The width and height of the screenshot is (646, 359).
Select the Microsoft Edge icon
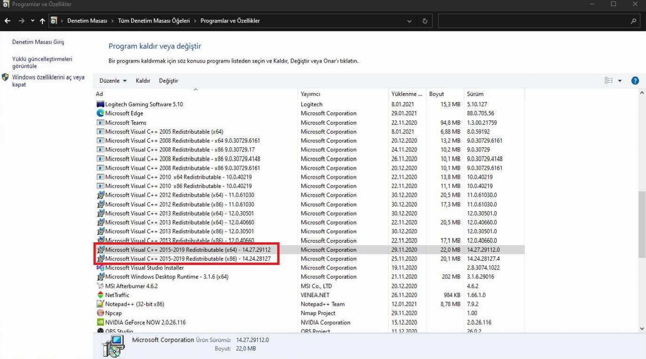(x=100, y=113)
